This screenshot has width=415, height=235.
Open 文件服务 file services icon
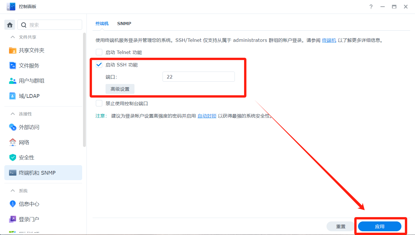12,66
